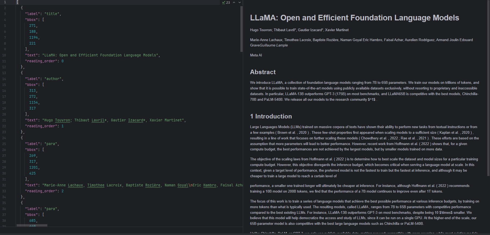Click the preview pane vertical scrollbar

click(488, 88)
